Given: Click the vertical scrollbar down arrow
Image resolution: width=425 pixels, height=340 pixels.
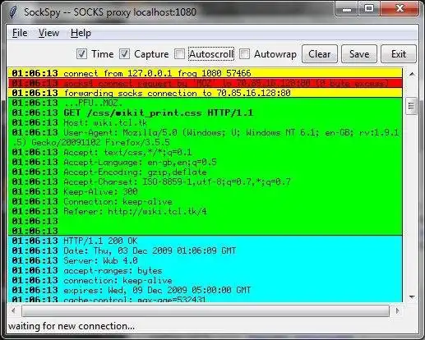Looking at the screenshot, I should click(x=412, y=297).
